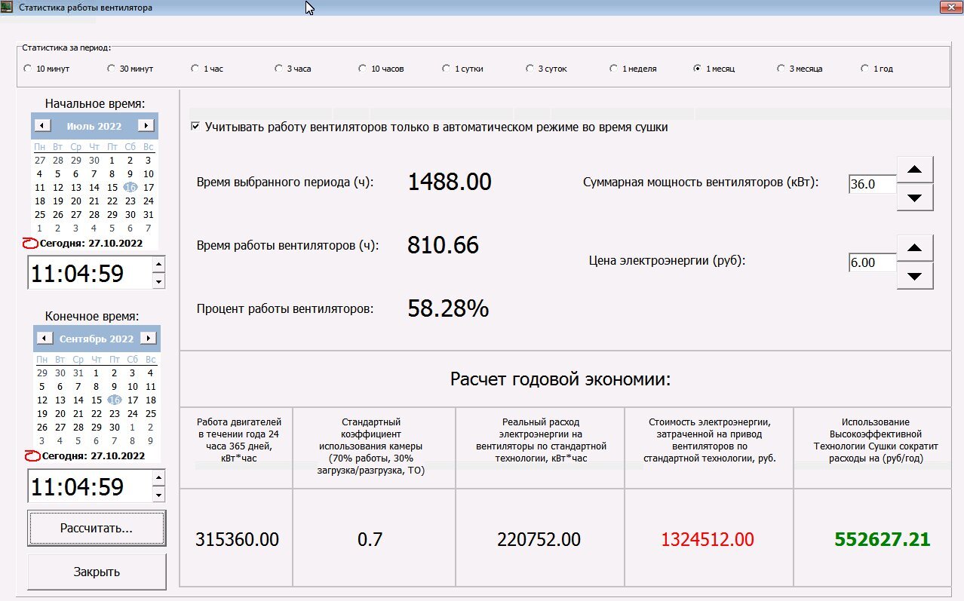Click the "Рассчитать..." button
Screen dimensions: 964x601
coord(96,528)
